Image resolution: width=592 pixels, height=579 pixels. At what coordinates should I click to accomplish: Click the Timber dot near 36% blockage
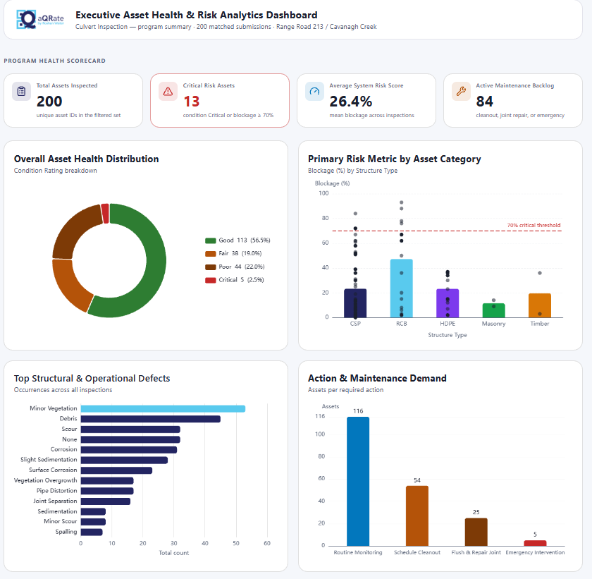[x=540, y=273]
